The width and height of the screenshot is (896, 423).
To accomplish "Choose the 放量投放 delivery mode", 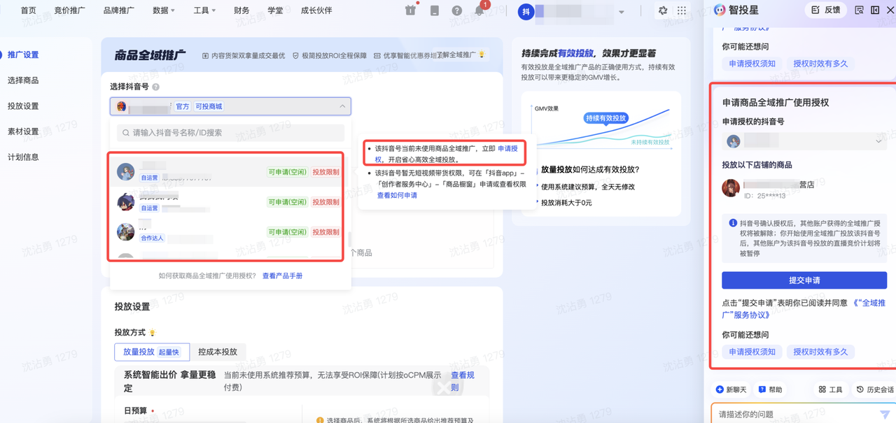I will coord(151,352).
